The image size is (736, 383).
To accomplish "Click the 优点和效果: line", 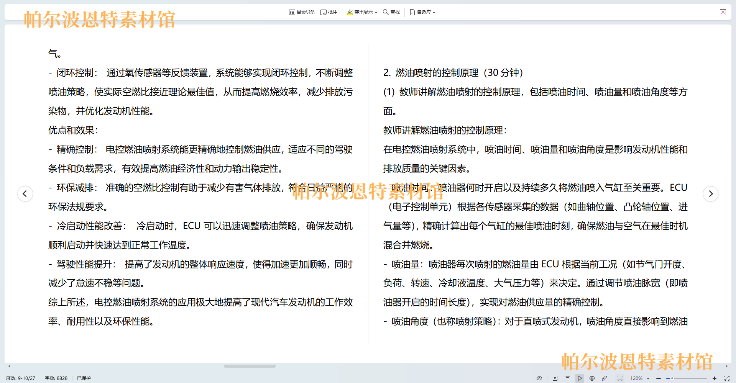I will click(x=73, y=130).
